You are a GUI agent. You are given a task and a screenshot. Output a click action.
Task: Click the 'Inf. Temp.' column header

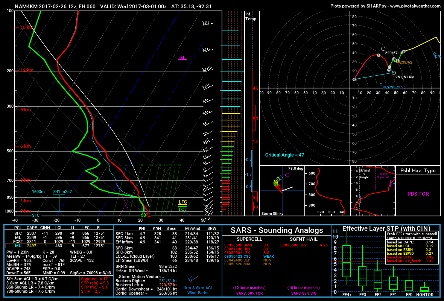tap(251, 17)
